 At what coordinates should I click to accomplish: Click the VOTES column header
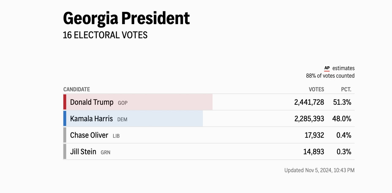[316, 89]
